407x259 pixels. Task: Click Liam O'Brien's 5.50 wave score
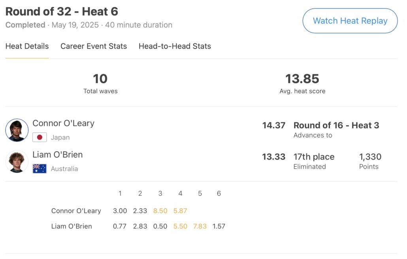(180, 226)
